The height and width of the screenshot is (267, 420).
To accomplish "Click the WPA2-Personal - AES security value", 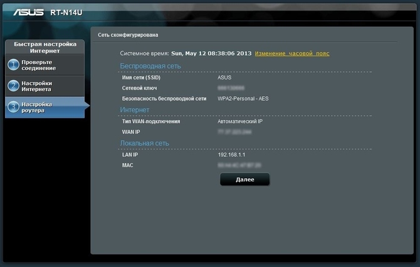I will coord(244,99).
